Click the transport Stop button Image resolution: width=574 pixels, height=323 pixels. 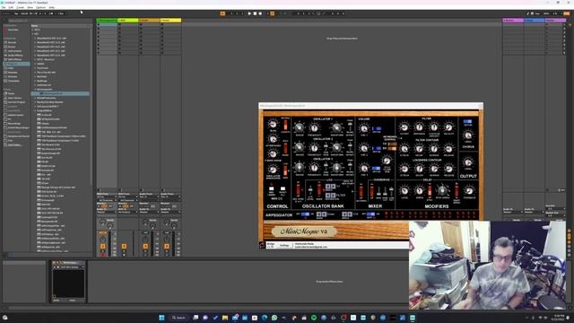click(255, 13)
